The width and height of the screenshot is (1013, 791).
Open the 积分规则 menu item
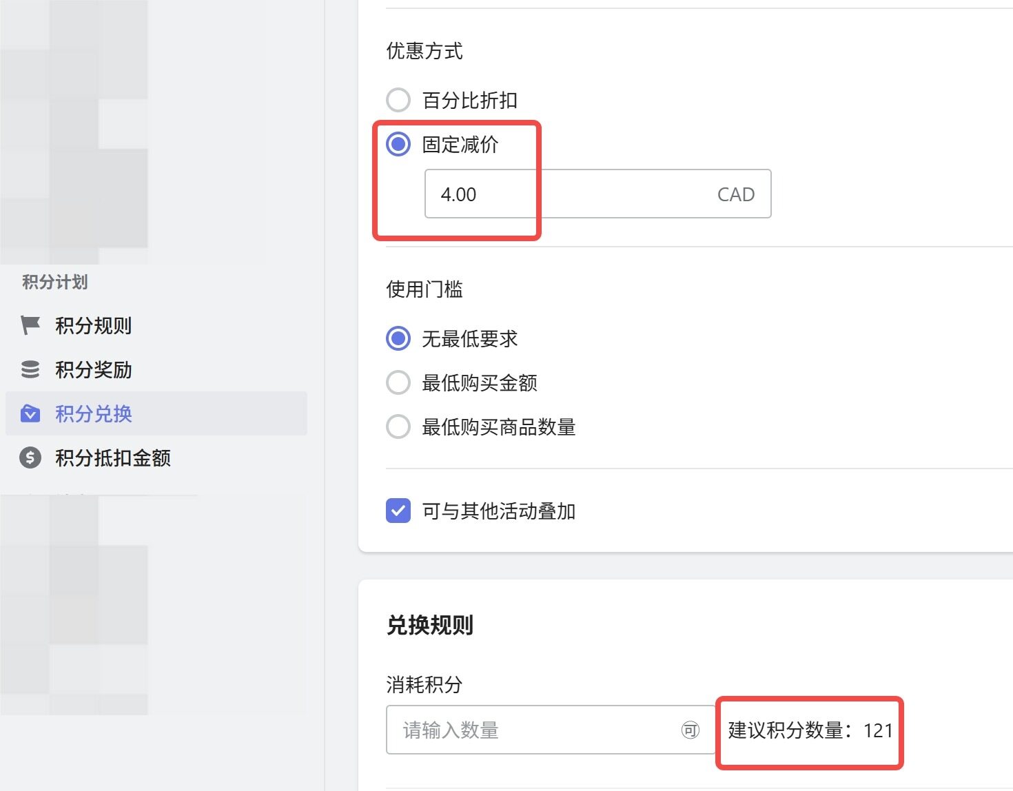click(94, 325)
